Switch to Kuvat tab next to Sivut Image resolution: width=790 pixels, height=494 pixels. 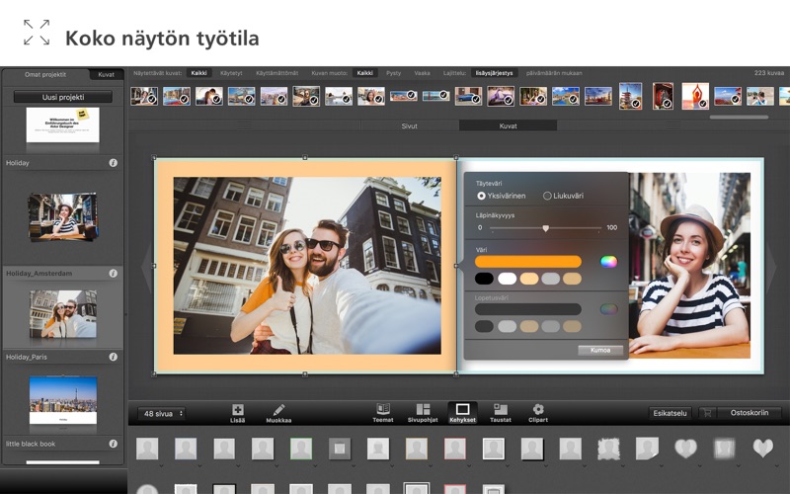[508, 126]
